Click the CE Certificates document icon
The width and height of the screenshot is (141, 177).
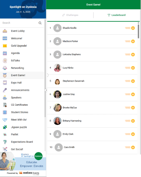[5, 105]
